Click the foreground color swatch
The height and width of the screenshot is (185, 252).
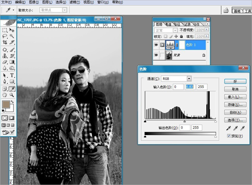point(6,104)
